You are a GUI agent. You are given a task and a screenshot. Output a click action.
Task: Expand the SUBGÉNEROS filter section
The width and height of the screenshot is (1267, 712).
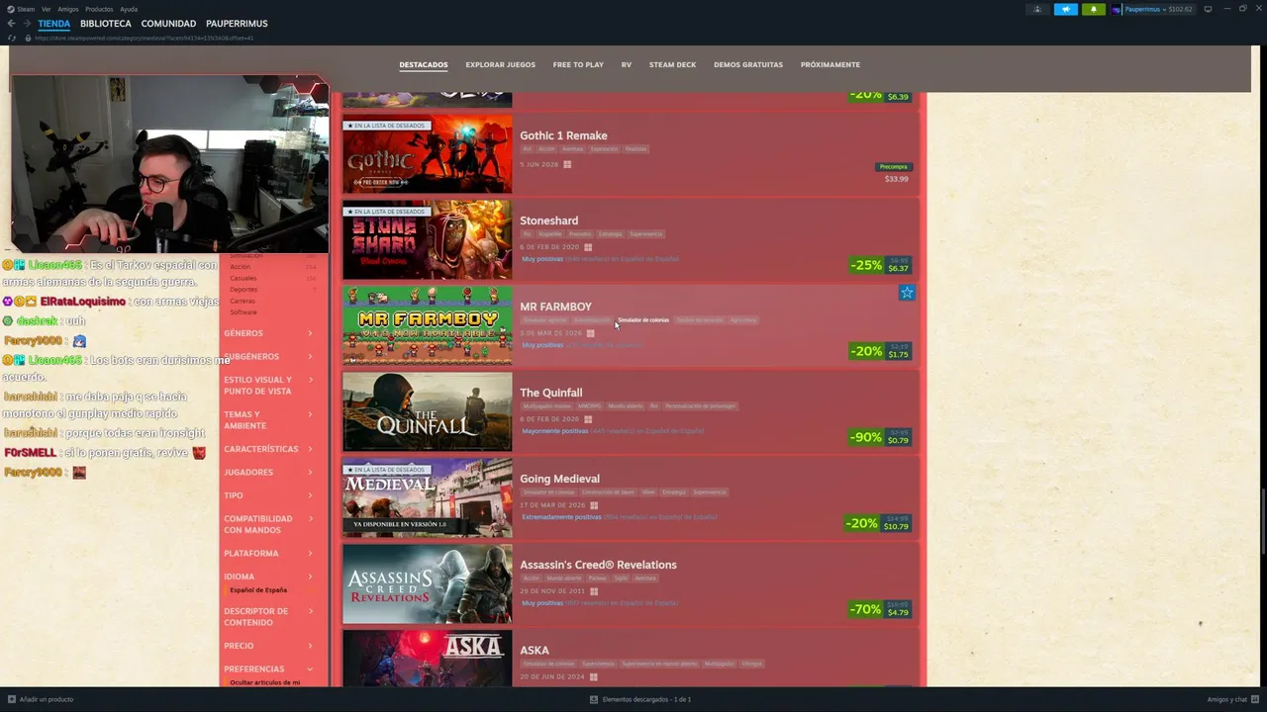coord(268,356)
